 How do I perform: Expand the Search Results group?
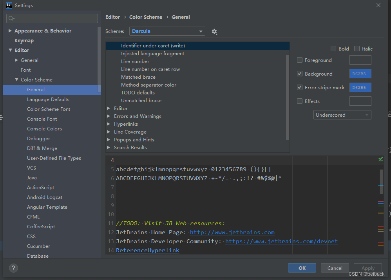109,148
